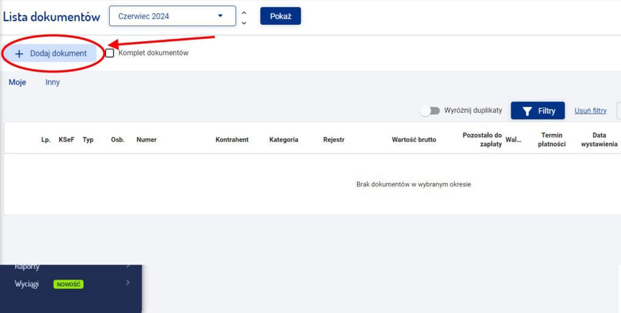621x313 pixels.
Task: Click the funnel icon on Filtry button
Action: click(527, 111)
